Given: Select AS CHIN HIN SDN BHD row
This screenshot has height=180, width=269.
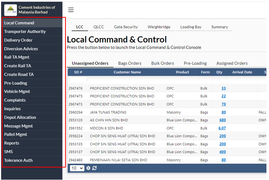Looking at the screenshot, I should coord(167,120).
